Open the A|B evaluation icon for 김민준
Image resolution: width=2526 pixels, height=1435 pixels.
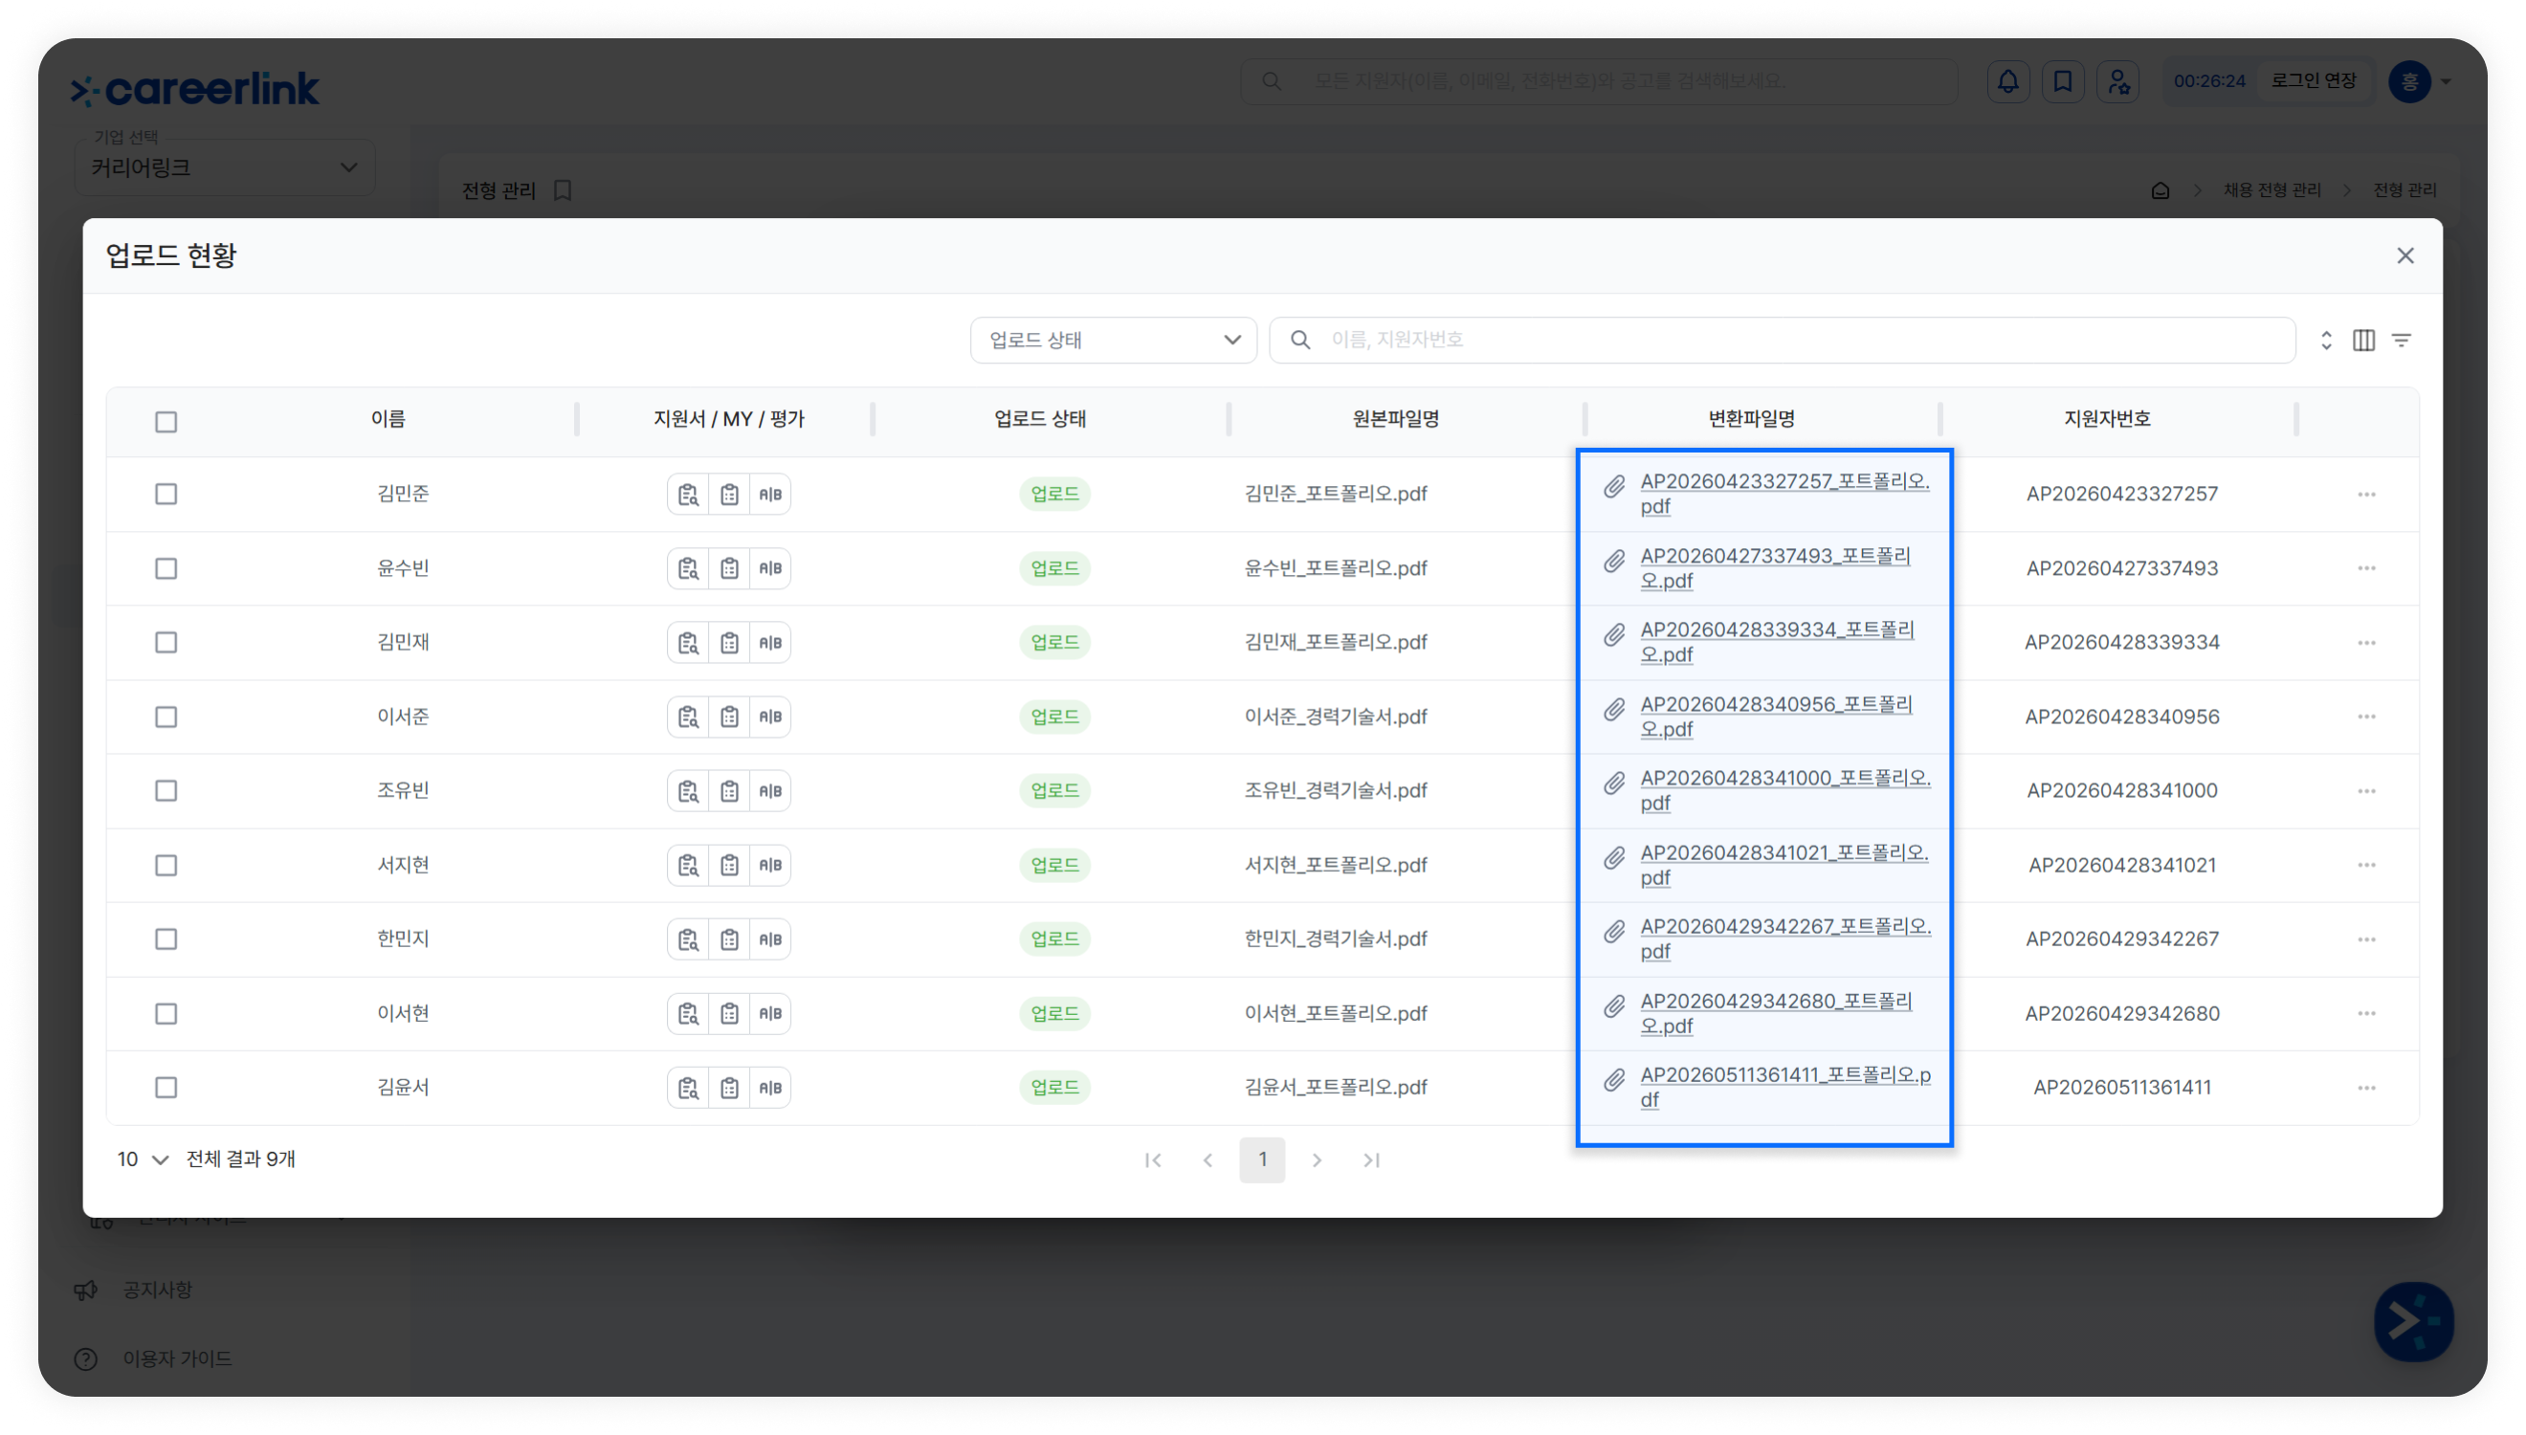click(770, 494)
